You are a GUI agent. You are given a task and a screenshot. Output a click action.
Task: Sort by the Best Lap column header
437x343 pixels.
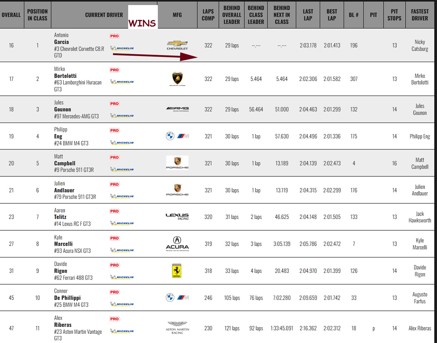coord(332,15)
